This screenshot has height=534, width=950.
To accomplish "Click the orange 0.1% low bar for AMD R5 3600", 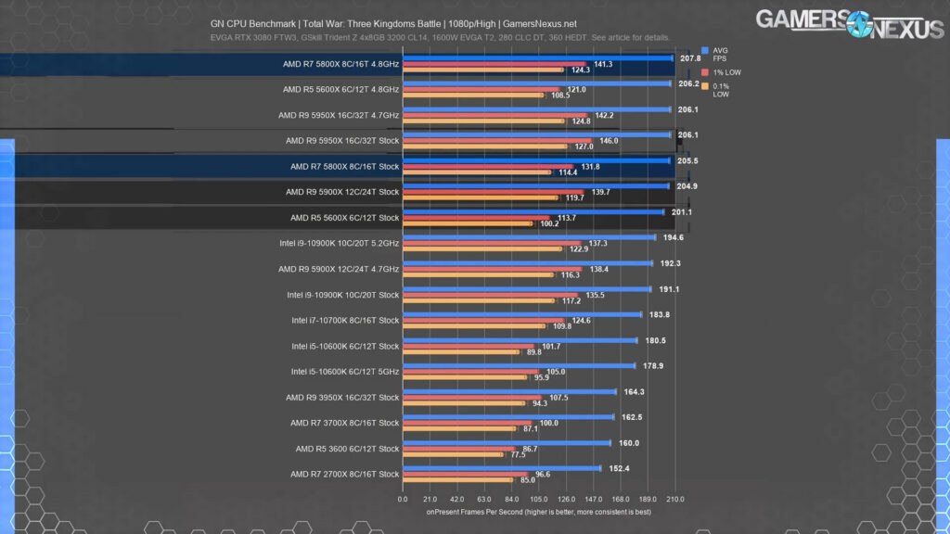I will [x=453, y=454].
